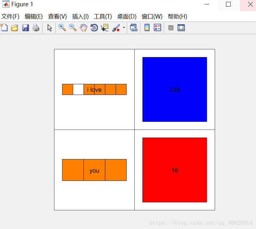Close the Figure 1 window
Viewport: 256px width, 229px height.
point(250,4)
